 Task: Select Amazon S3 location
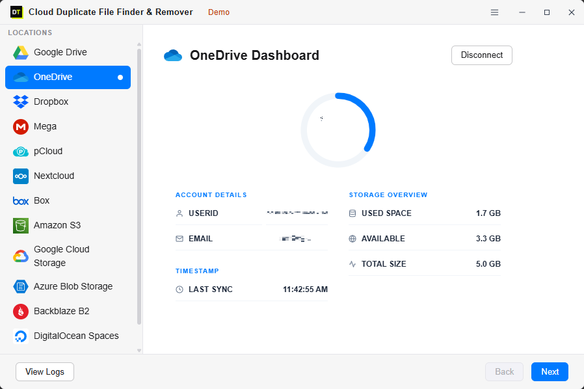[x=68, y=226]
